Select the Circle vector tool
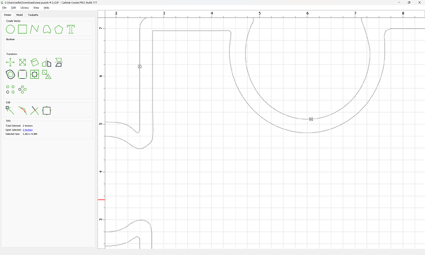This screenshot has height=255, width=425. [x=10, y=29]
